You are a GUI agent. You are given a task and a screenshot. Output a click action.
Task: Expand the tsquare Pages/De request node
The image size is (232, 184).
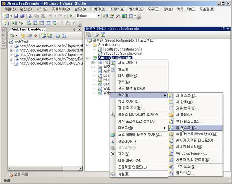click(11, 59)
